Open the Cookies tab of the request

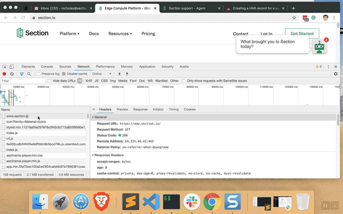(190, 109)
